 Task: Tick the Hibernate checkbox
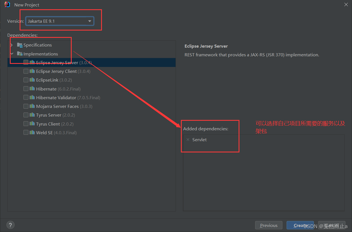[26, 89]
